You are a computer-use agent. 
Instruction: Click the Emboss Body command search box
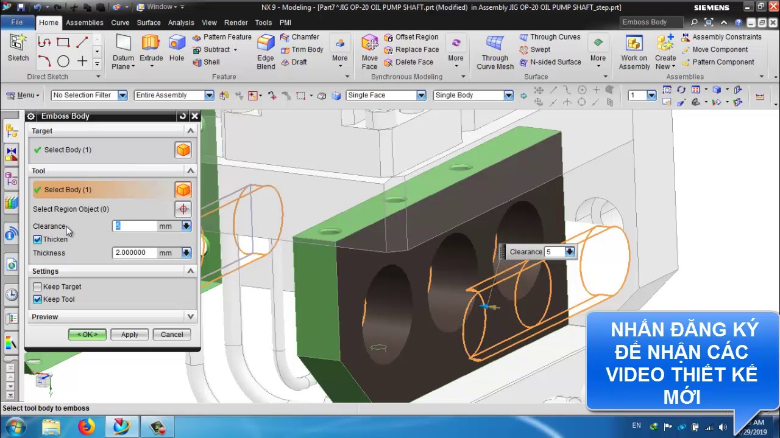652,23
